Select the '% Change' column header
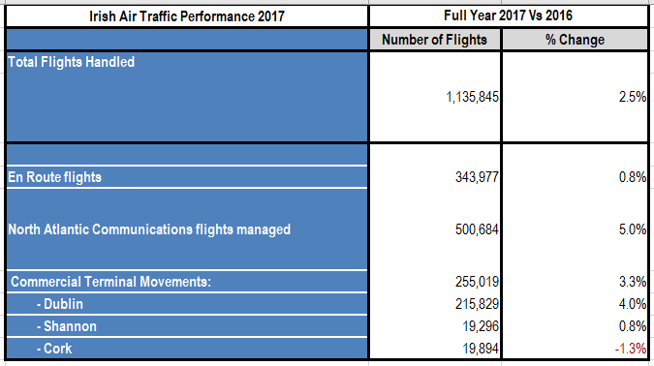 click(575, 40)
